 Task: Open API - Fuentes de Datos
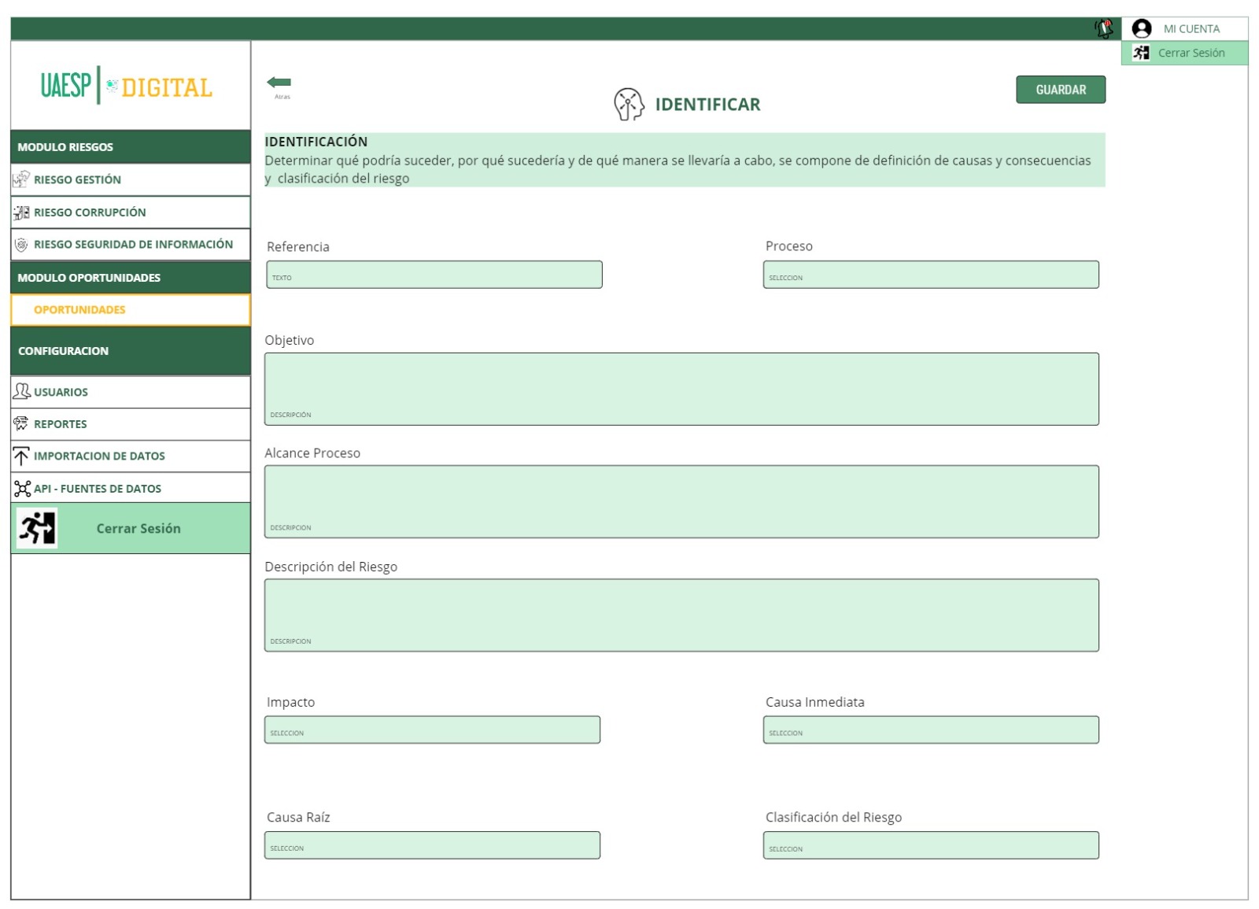(x=131, y=488)
